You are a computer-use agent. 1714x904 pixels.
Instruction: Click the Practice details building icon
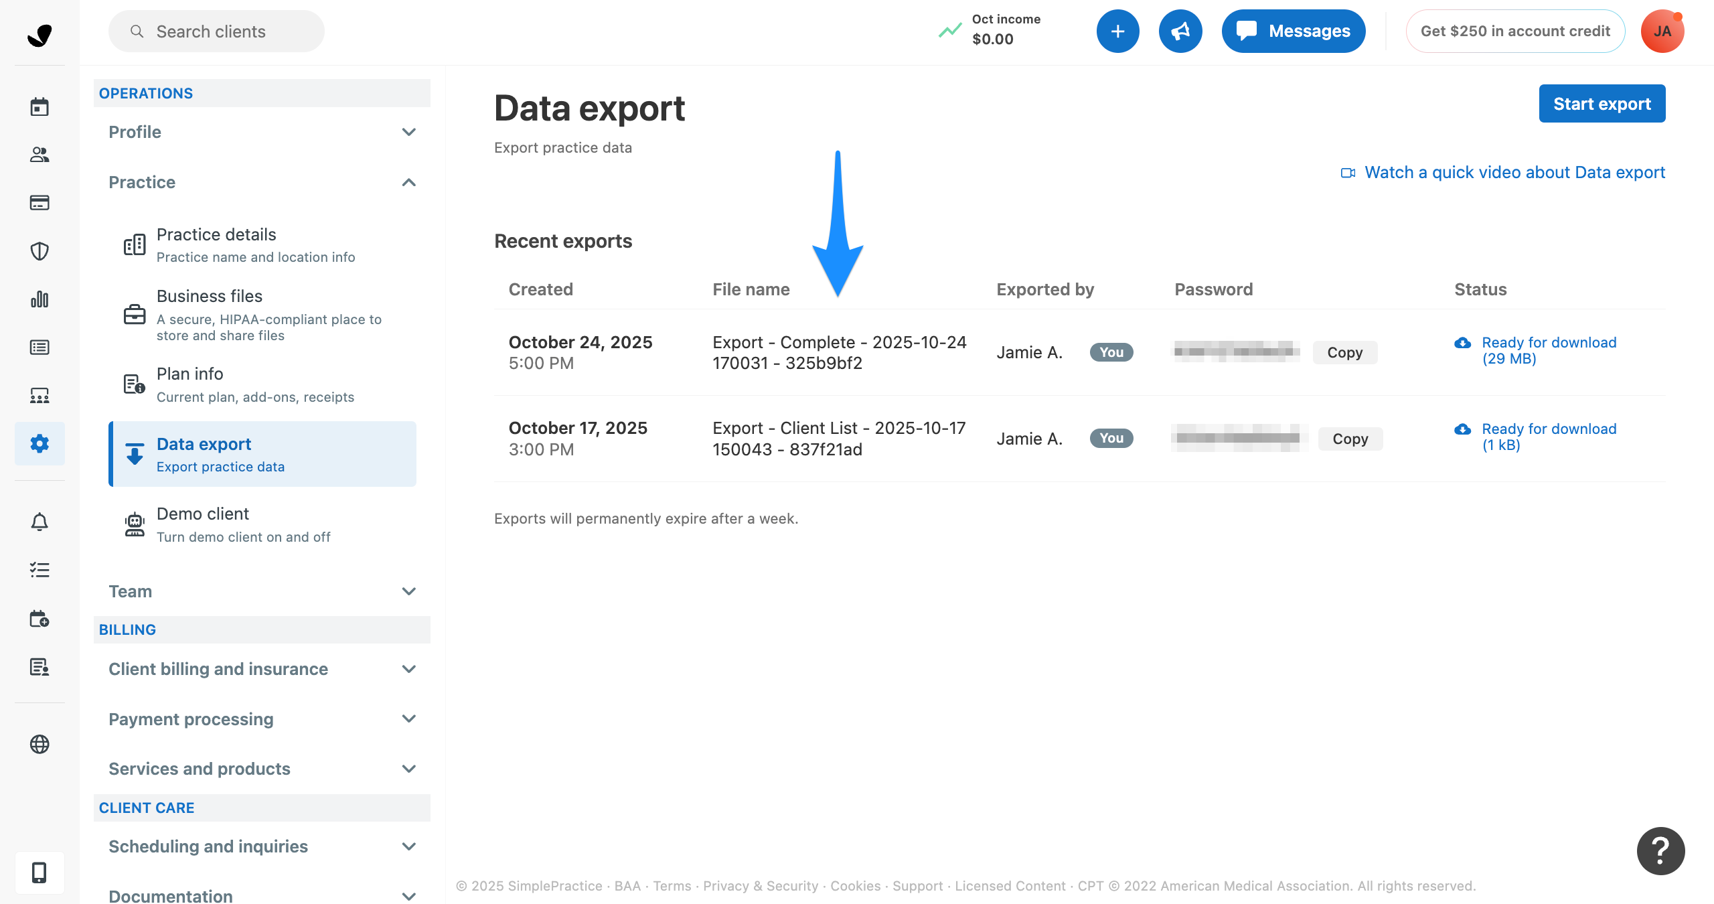pos(135,244)
